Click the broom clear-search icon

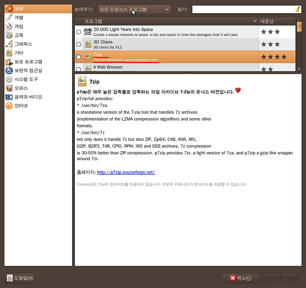tap(297, 9)
